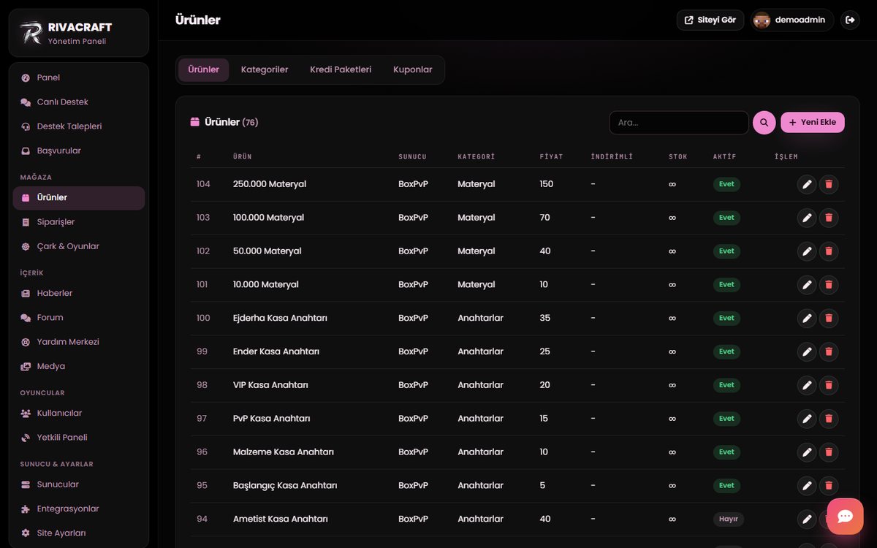Click trash icon for VIP Kasa Anahtarı
This screenshot has width=877, height=548.
(x=829, y=385)
